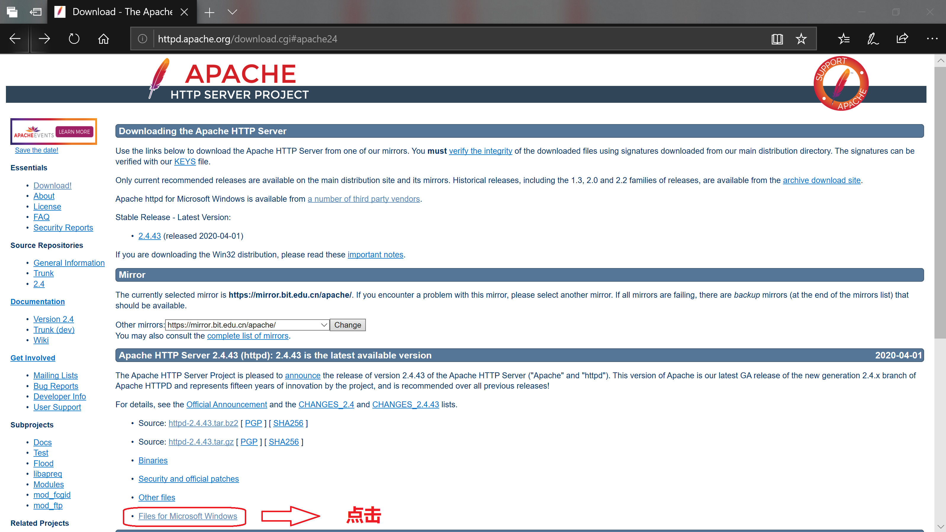The image size is (946, 532).
Task: Open the tab preview chevron dropdown
Action: point(232,12)
